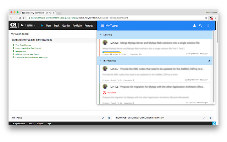
Task: Go to the home dashboard icon
Action: pos(42,26)
